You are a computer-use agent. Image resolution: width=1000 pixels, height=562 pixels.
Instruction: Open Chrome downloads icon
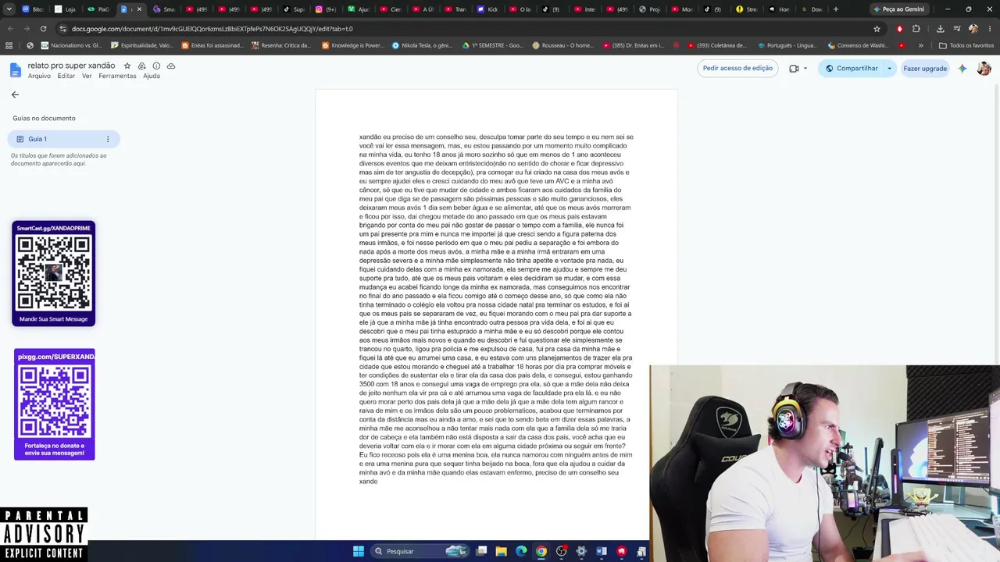941,29
